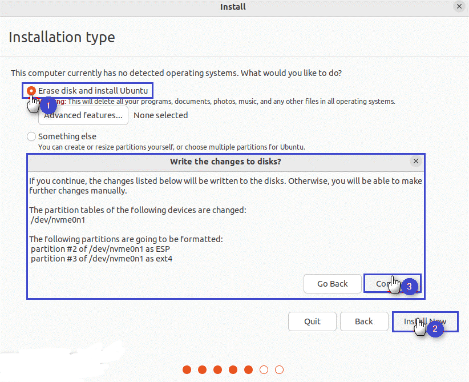Open Advanced features settings
Viewport: 469px width, 382px height.
[x=83, y=115]
